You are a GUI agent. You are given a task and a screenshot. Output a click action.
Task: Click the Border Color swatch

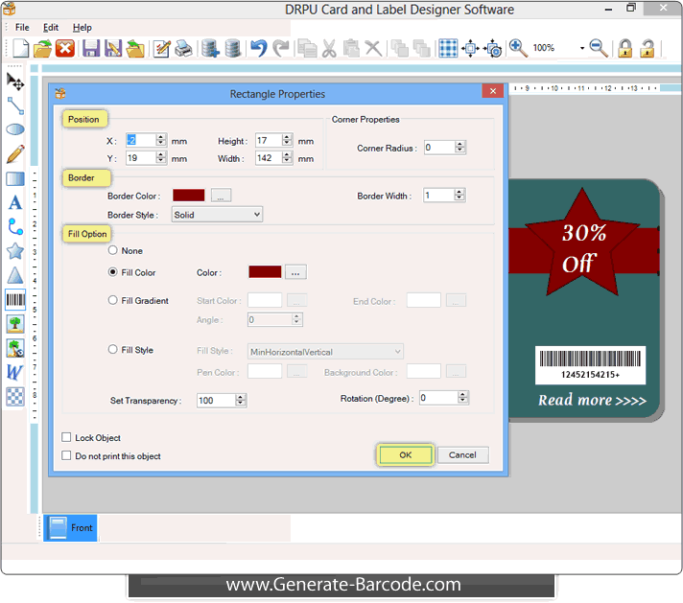pyautogui.click(x=189, y=196)
